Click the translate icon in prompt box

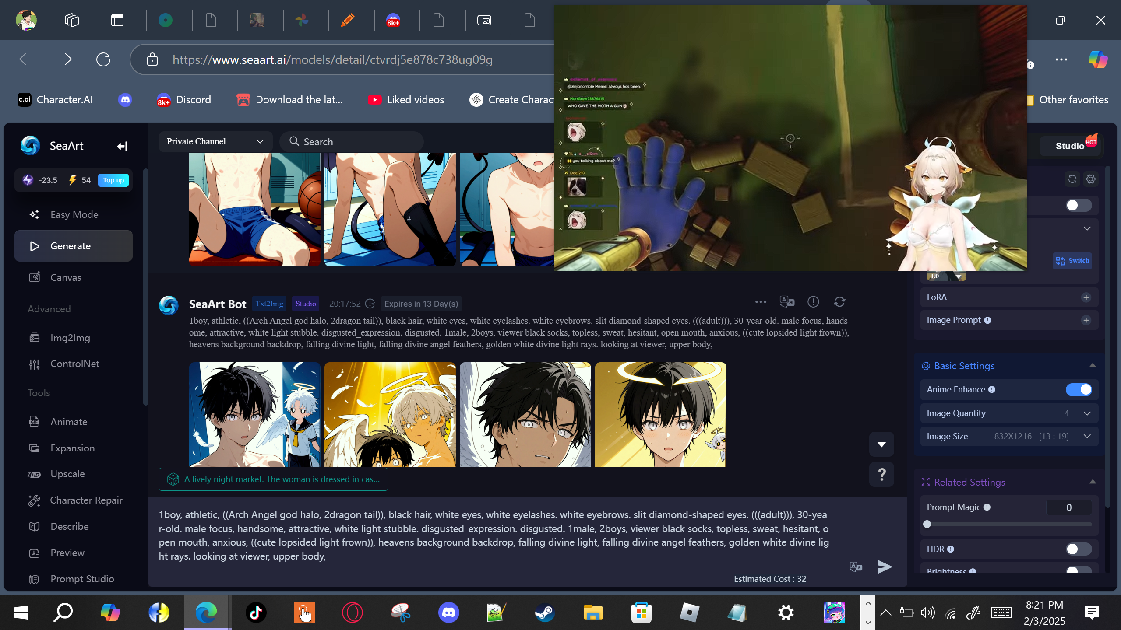tap(856, 567)
